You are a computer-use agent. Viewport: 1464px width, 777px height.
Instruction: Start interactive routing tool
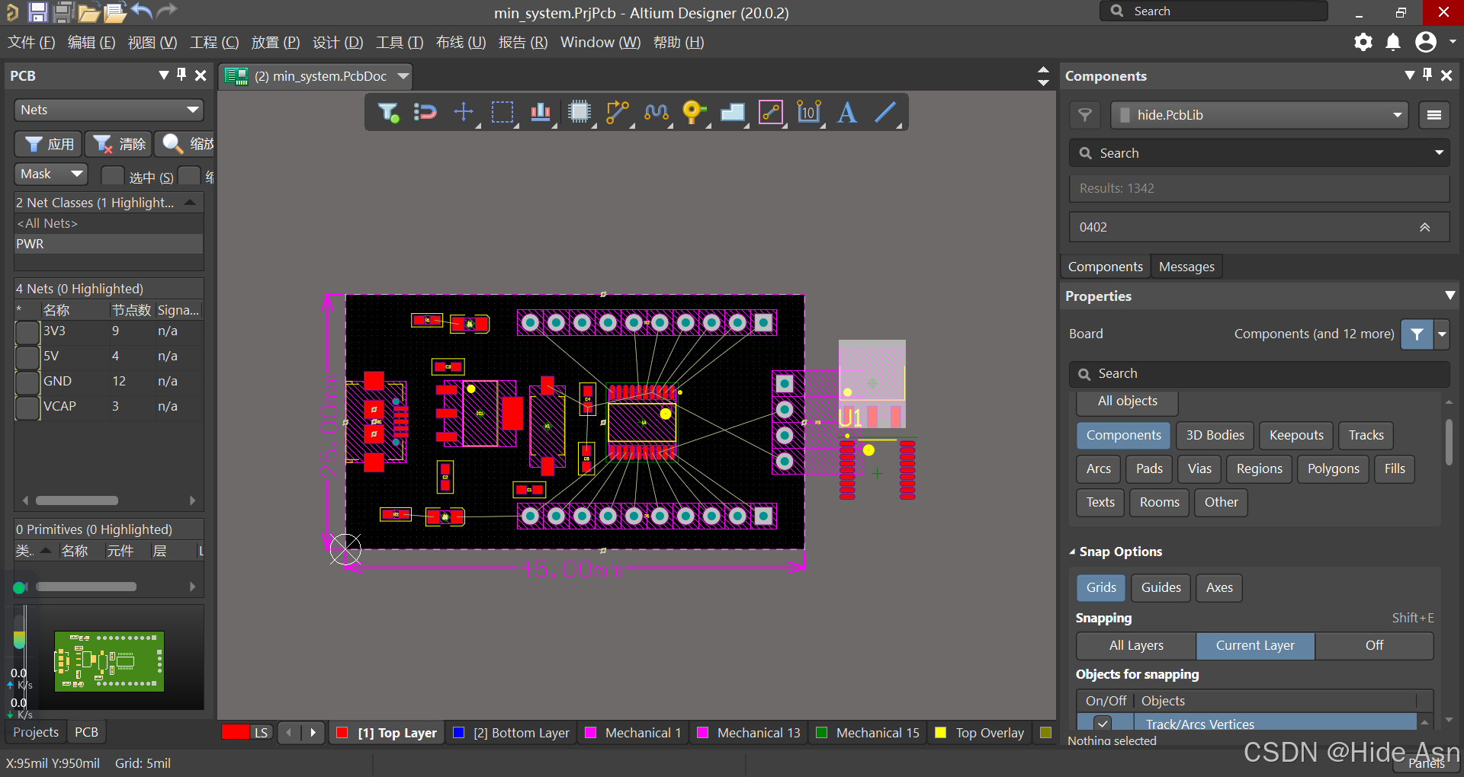pyautogui.click(x=618, y=113)
